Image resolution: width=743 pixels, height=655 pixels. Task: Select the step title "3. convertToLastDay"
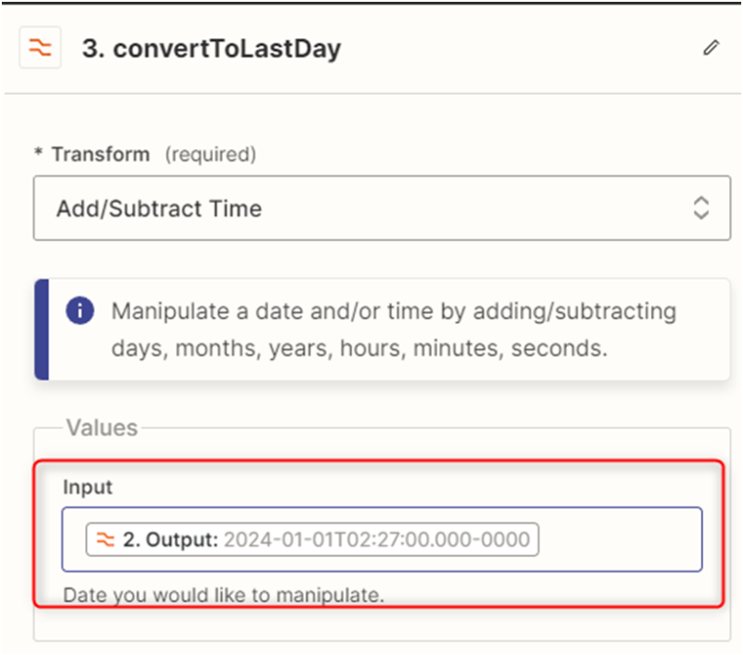(x=212, y=49)
